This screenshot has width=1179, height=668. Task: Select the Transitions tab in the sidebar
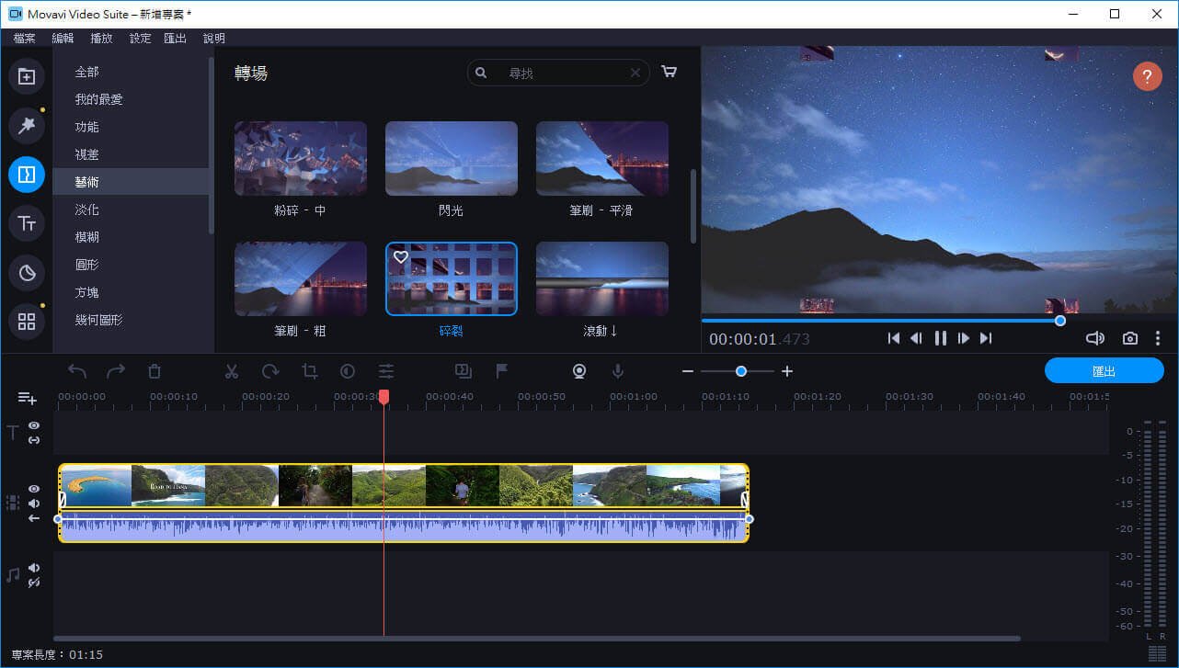[x=27, y=174]
